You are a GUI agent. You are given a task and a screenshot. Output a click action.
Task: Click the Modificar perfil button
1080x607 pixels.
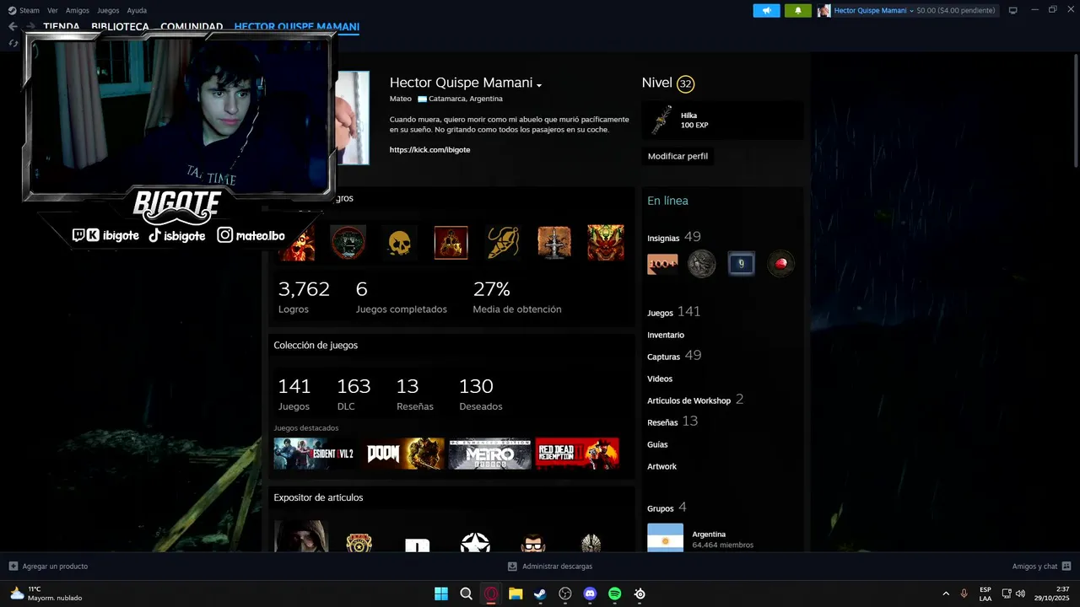click(x=678, y=156)
